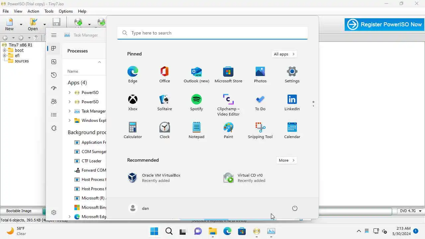Open Task Manager Users sidebar icon
The width and height of the screenshot is (425, 239).
coord(54,102)
